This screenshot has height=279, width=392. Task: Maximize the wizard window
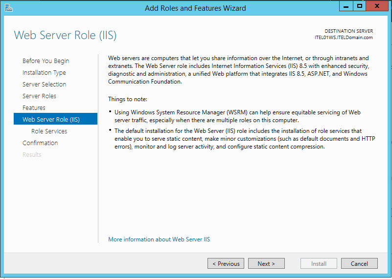pyautogui.click(x=360, y=6)
